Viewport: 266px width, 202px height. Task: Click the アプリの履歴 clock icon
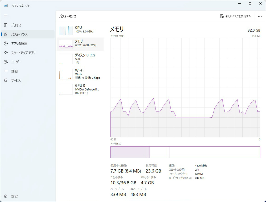(6, 43)
